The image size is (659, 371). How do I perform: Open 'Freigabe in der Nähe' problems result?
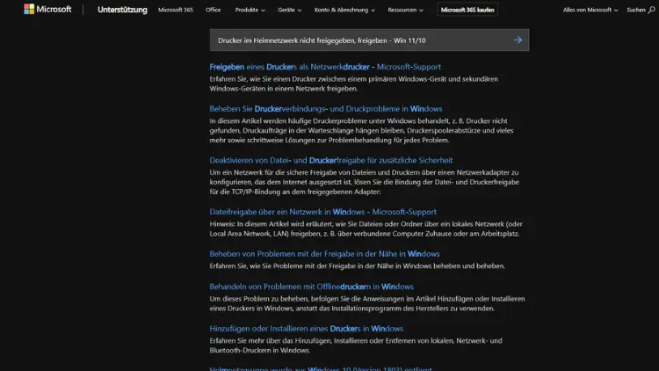324,254
